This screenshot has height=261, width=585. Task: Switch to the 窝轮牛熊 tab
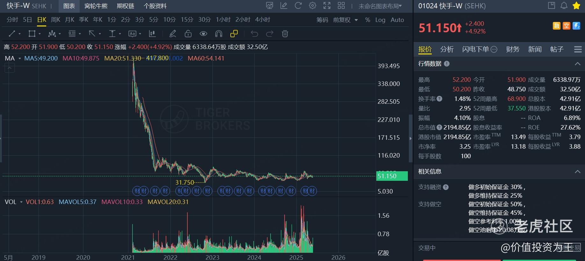pyautogui.click(x=96, y=6)
